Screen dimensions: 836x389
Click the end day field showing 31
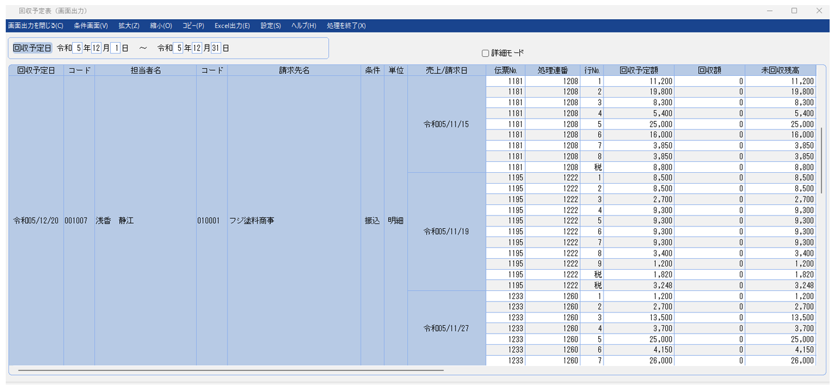(x=216, y=48)
